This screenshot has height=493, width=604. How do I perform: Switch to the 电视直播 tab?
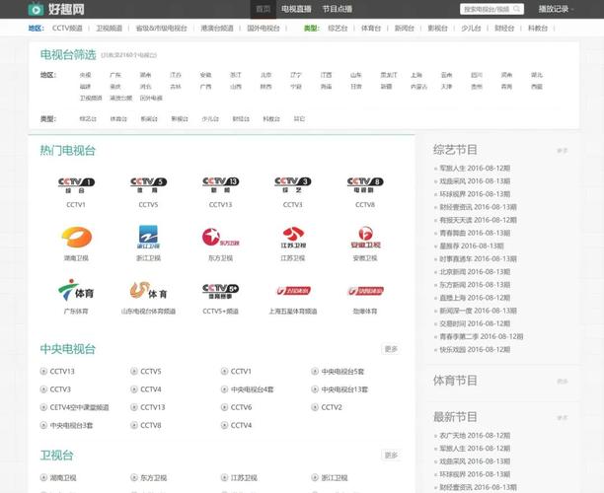[296, 9]
